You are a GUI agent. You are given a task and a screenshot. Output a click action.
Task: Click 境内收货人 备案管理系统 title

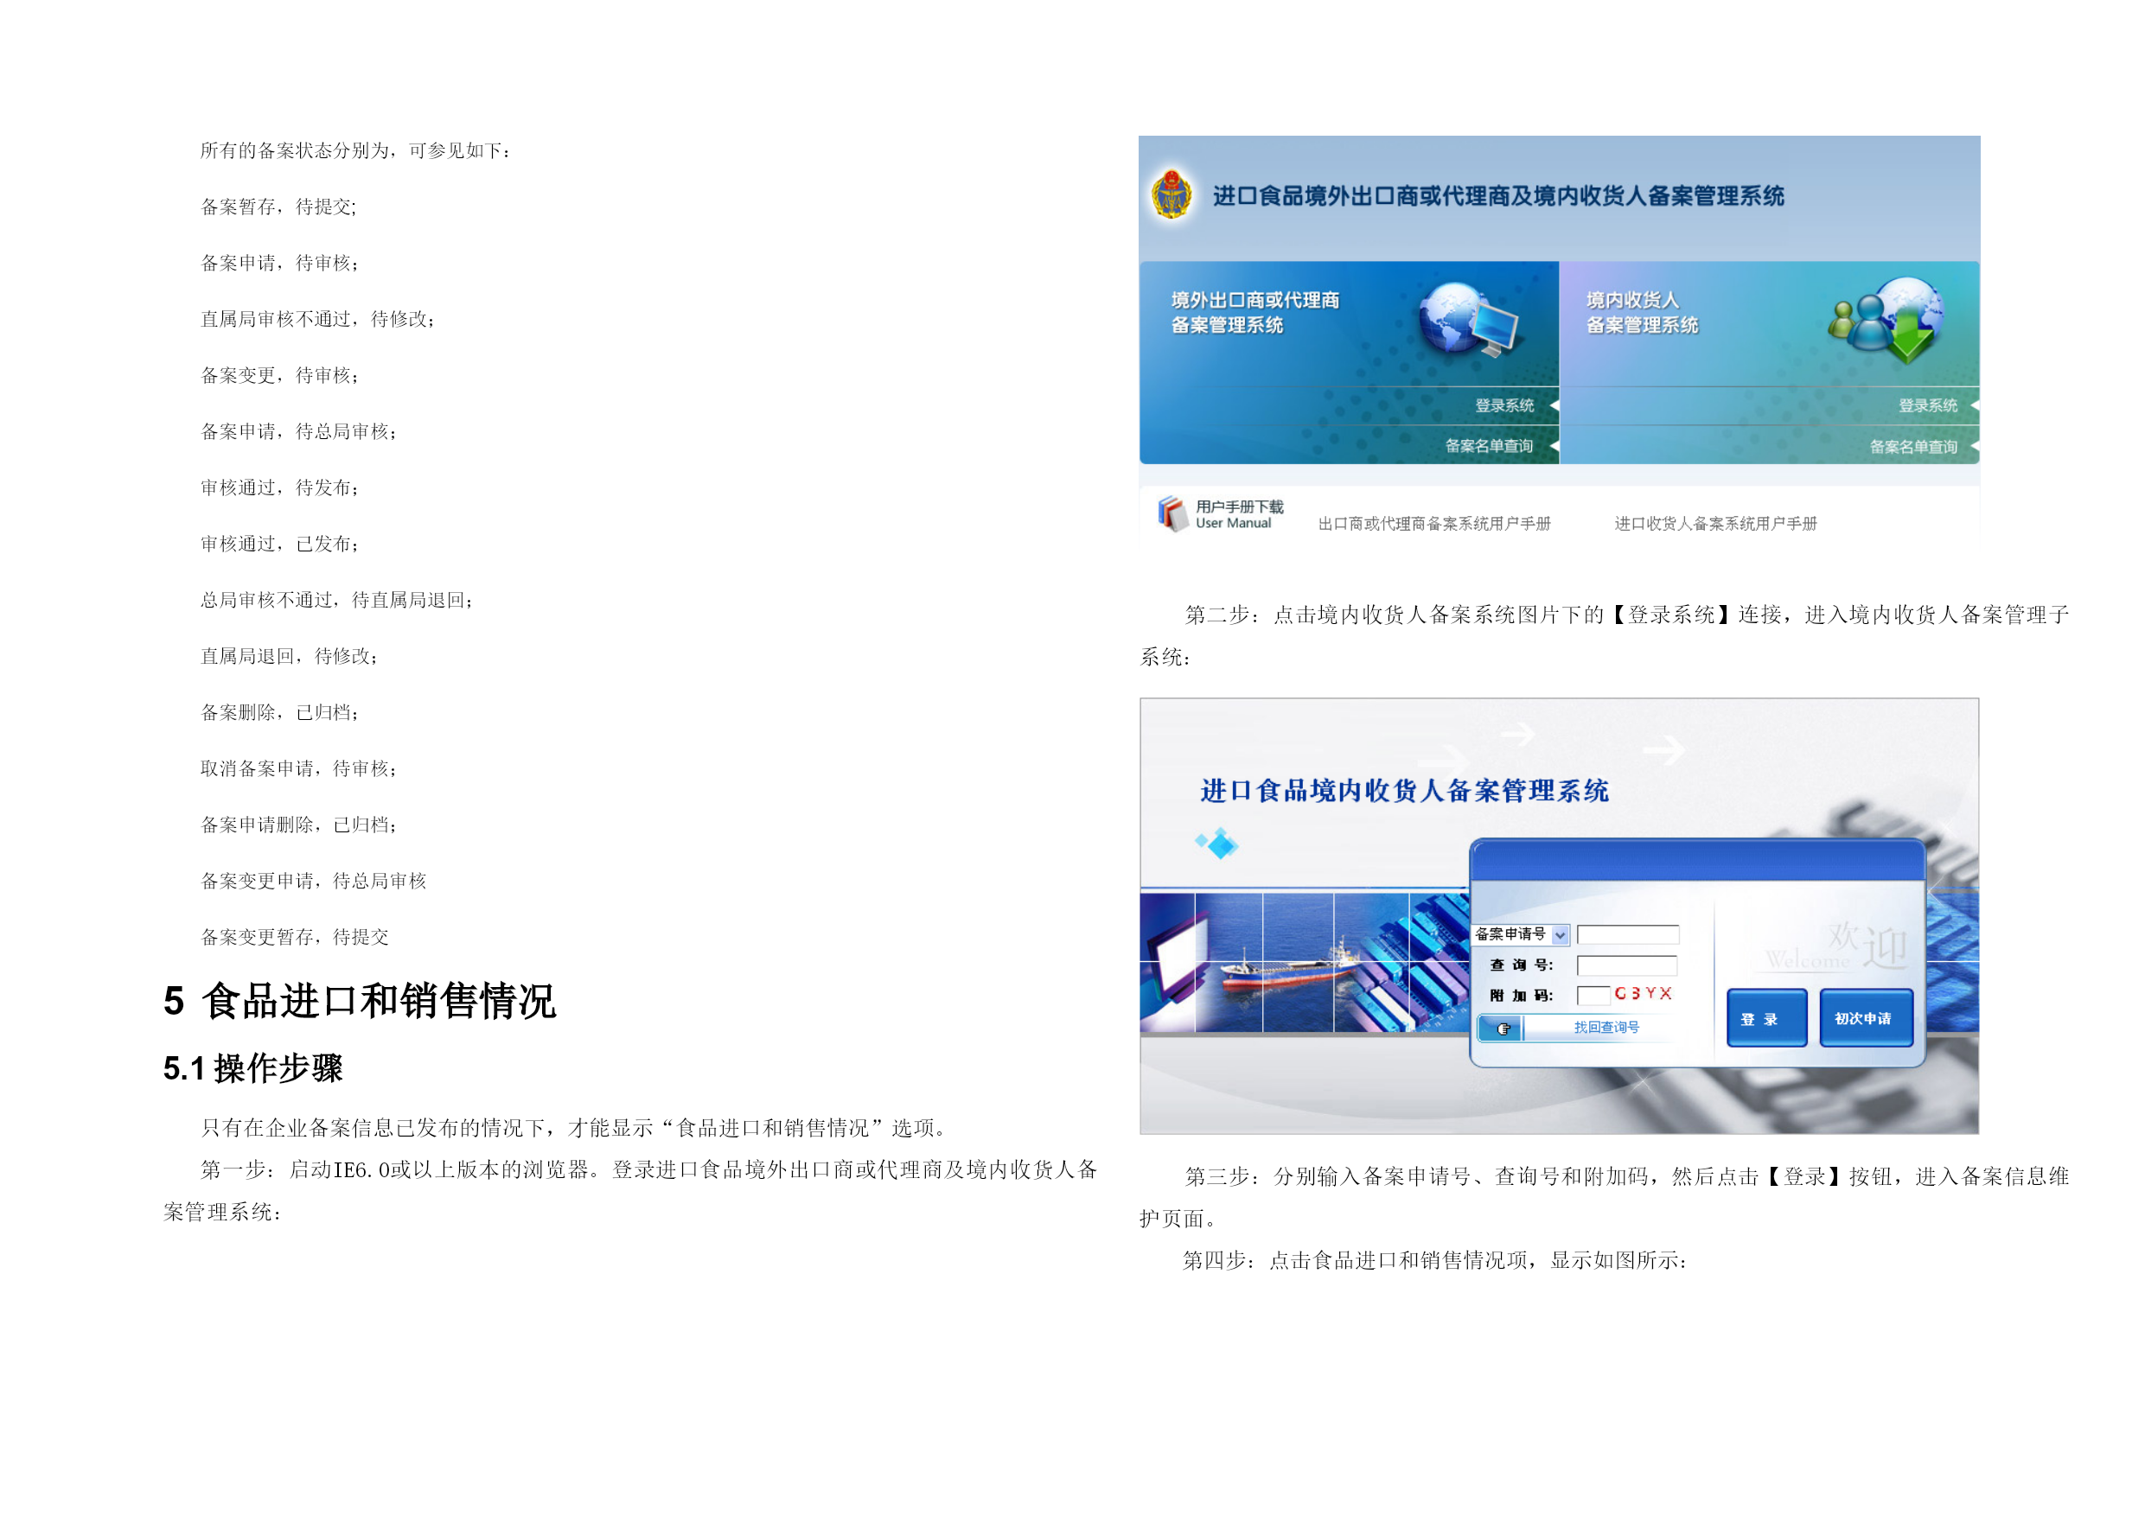point(1642,312)
